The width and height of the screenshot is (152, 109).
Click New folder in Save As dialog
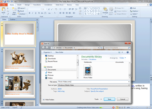pyautogui.click(x=59, y=52)
